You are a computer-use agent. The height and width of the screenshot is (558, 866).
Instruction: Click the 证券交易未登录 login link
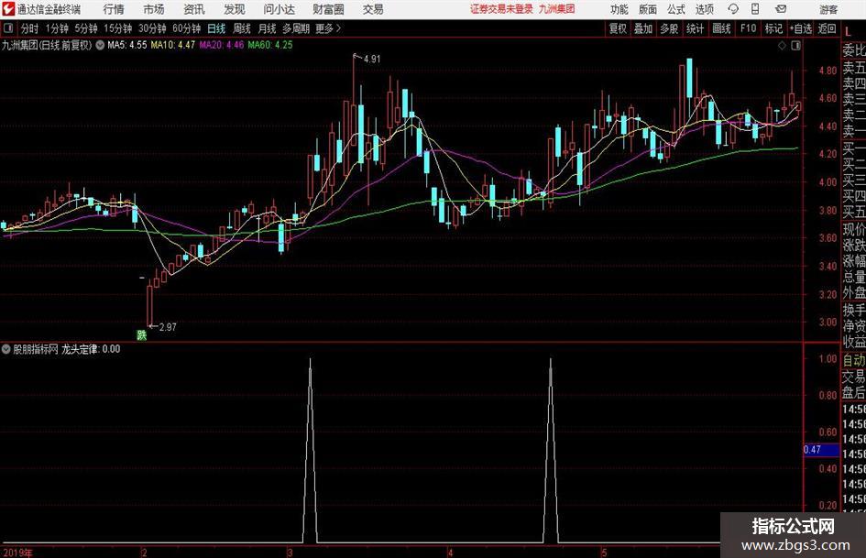click(x=501, y=9)
